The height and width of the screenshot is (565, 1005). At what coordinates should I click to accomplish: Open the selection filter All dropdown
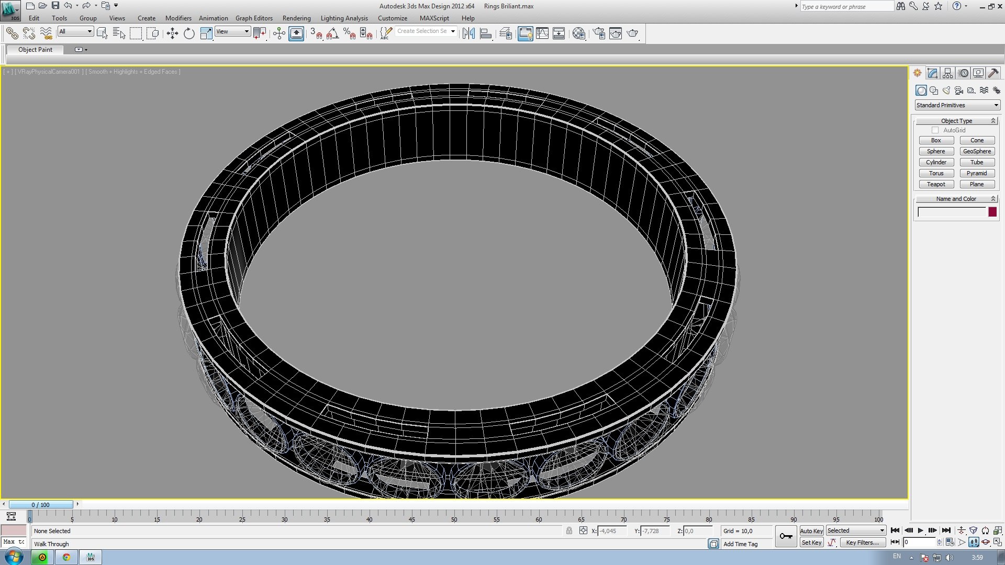point(75,31)
